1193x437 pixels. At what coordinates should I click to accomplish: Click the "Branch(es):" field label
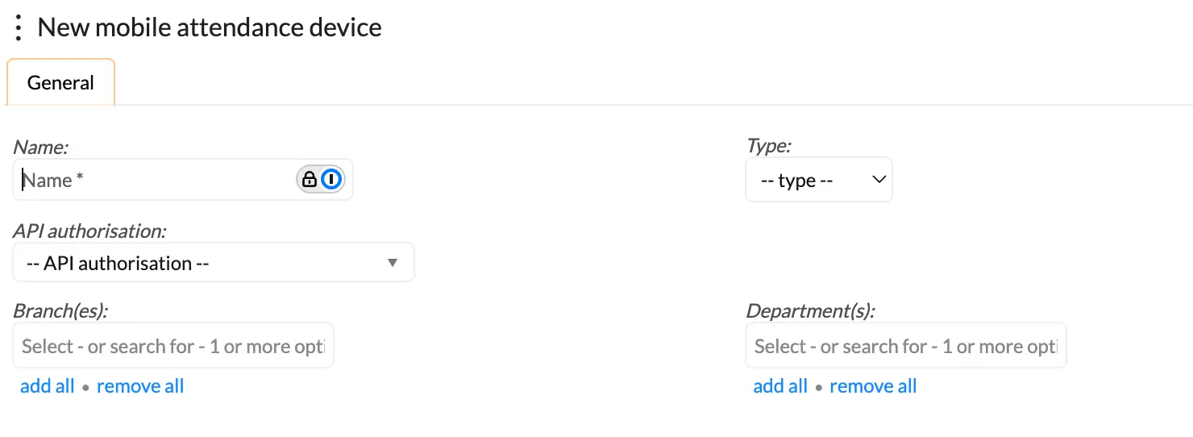pos(60,310)
